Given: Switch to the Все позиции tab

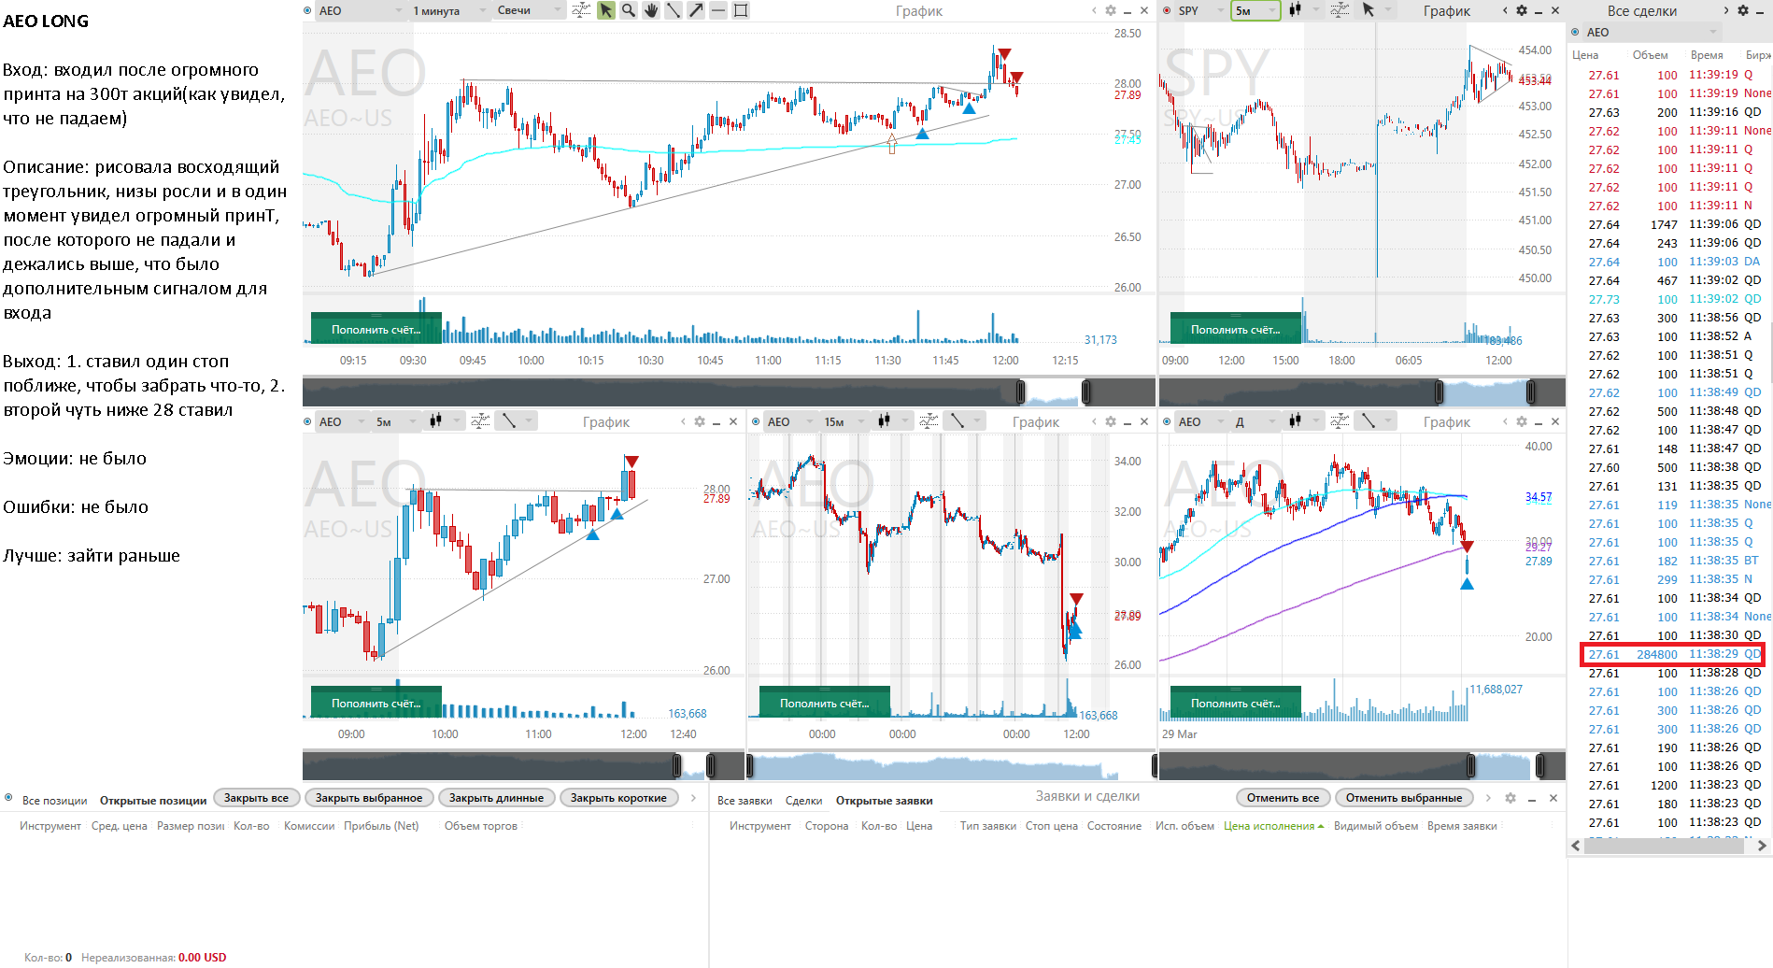Looking at the screenshot, I should click(x=54, y=801).
